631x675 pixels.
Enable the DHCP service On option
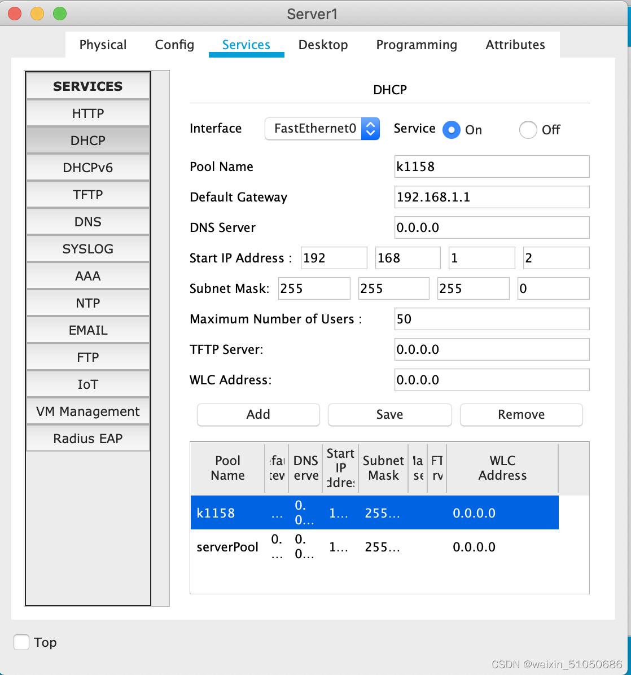452,130
